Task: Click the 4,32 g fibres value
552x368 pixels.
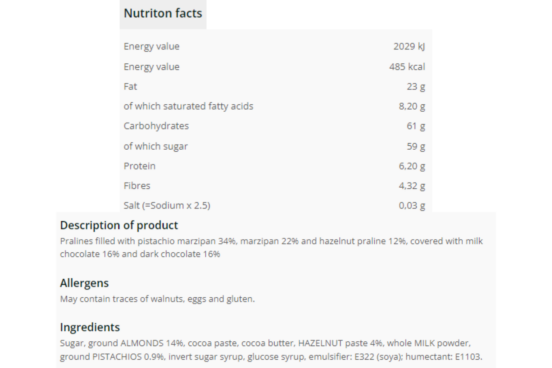Action: coord(412,186)
